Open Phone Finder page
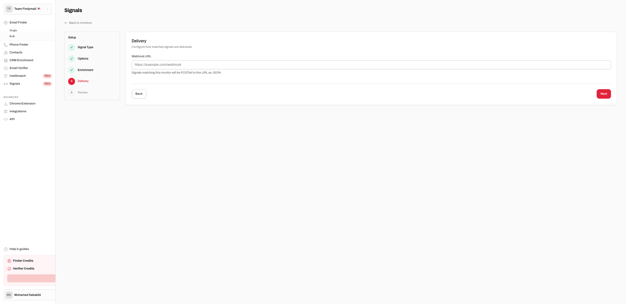 coord(19,45)
